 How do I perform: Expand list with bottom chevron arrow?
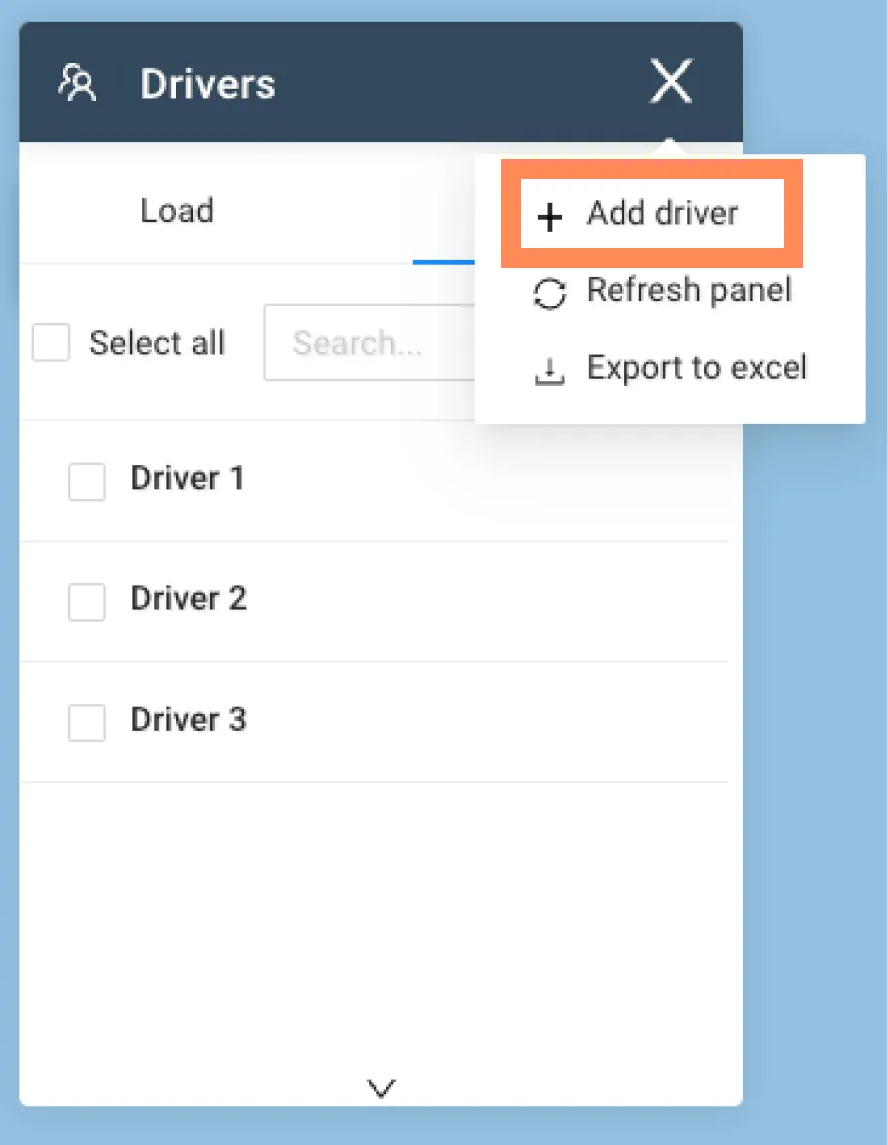[381, 1088]
